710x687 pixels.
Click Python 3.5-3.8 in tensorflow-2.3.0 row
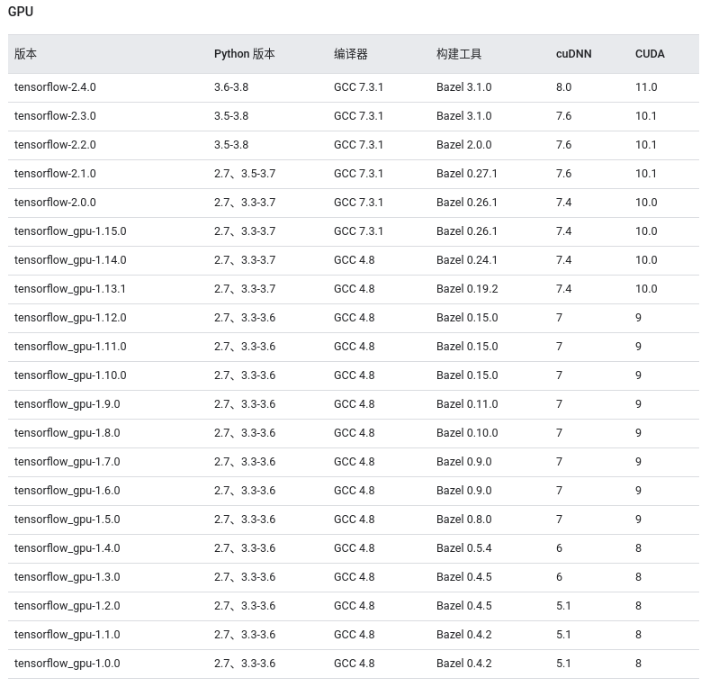point(231,116)
